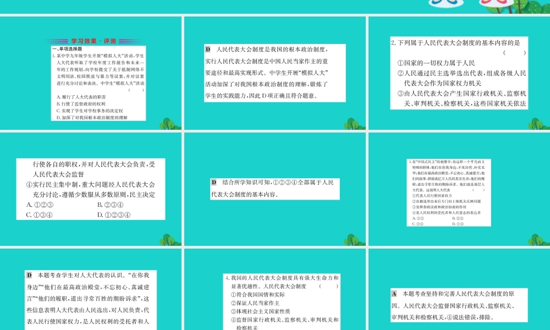
Task: Select answer A. ①②③ in question 2 options
Action: (40, 205)
